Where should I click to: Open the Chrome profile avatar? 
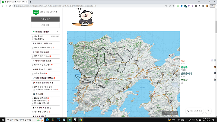tap(207, 6)
